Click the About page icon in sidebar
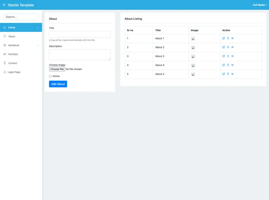Screen dimensions: 269x200 [x=5, y=36]
